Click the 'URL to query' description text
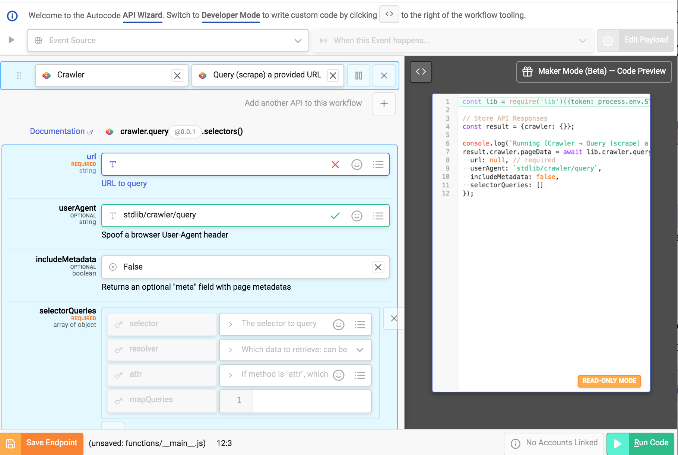This screenshot has height=455, width=678. click(x=124, y=184)
